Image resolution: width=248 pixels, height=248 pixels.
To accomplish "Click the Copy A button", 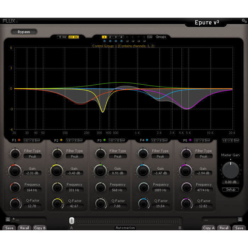I will 209,228.
